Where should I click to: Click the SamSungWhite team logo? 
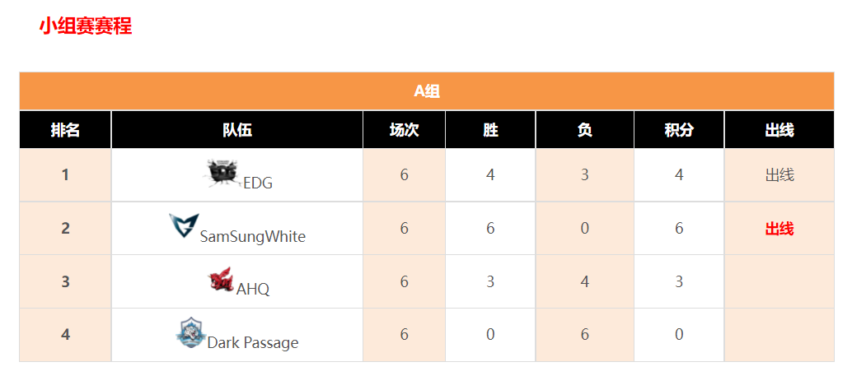click(184, 226)
